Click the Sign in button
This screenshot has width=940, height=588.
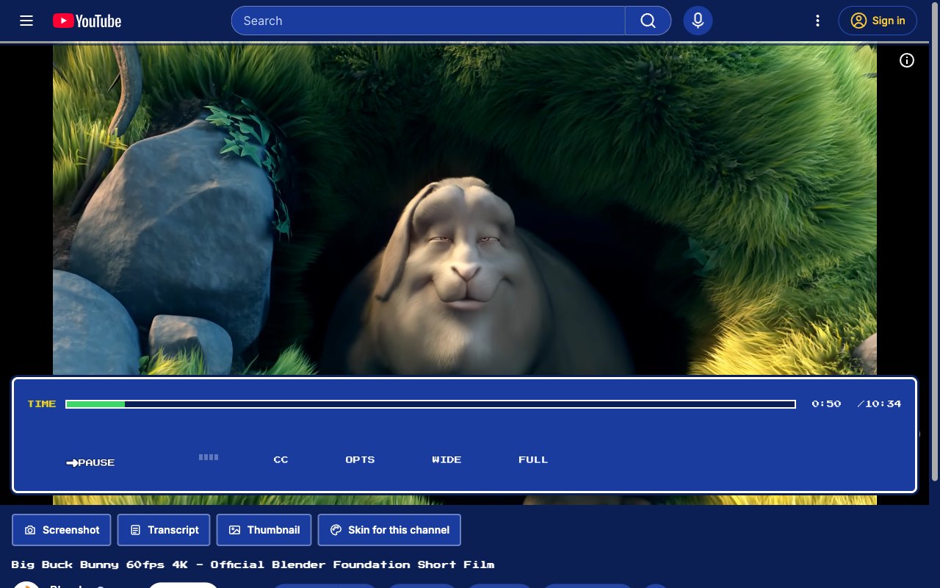[x=878, y=21]
